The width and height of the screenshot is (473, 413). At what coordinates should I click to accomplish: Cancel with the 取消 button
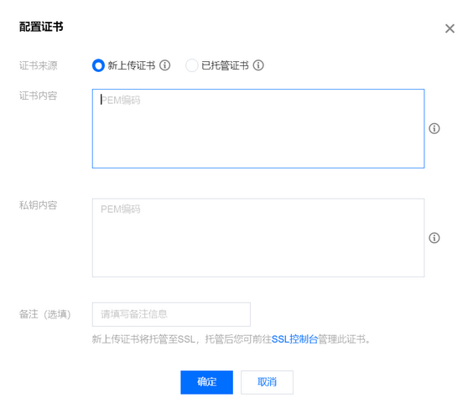pyautogui.click(x=267, y=382)
